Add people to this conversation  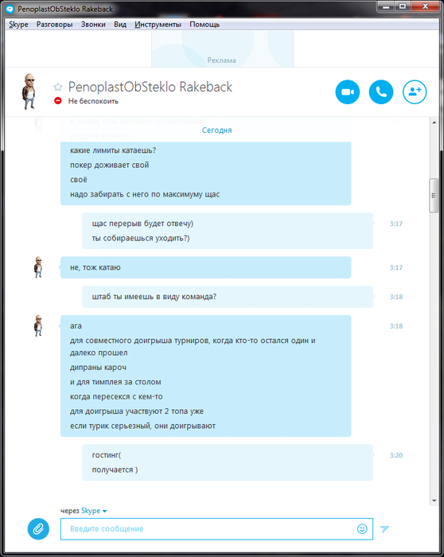click(415, 92)
